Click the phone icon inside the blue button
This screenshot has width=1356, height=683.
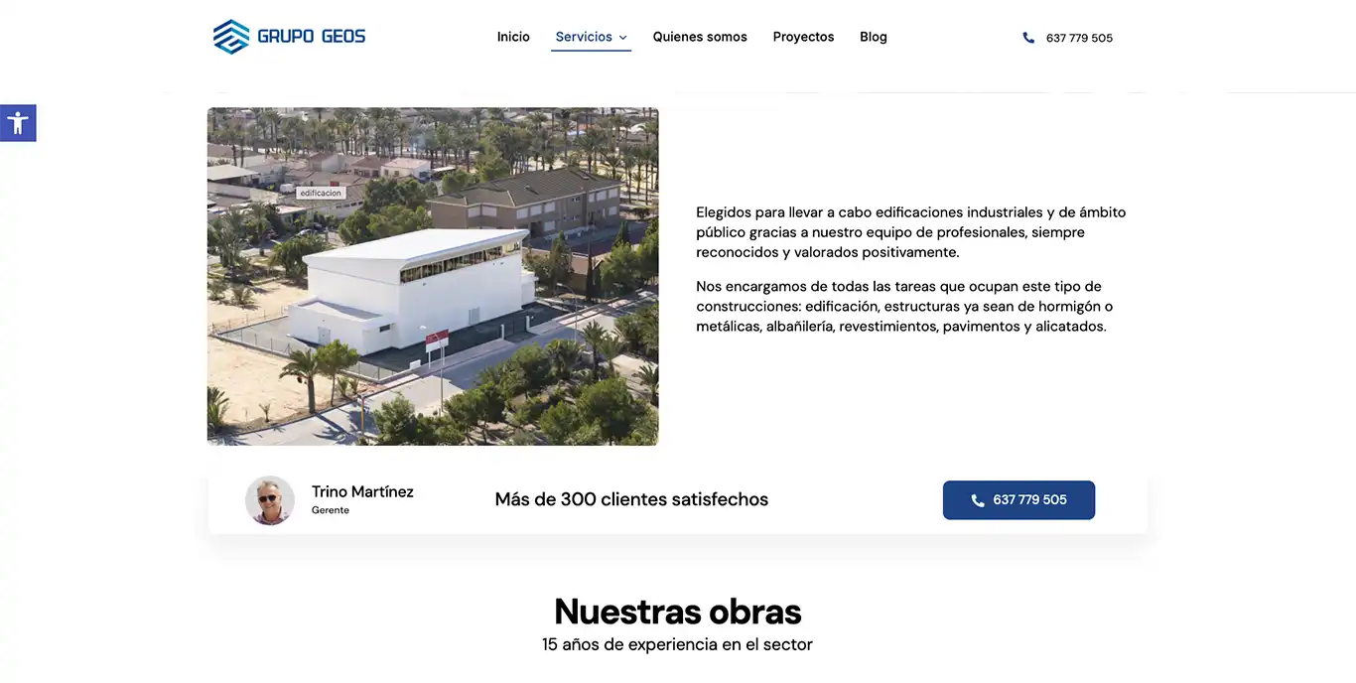pyautogui.click(x=977, y=500)
